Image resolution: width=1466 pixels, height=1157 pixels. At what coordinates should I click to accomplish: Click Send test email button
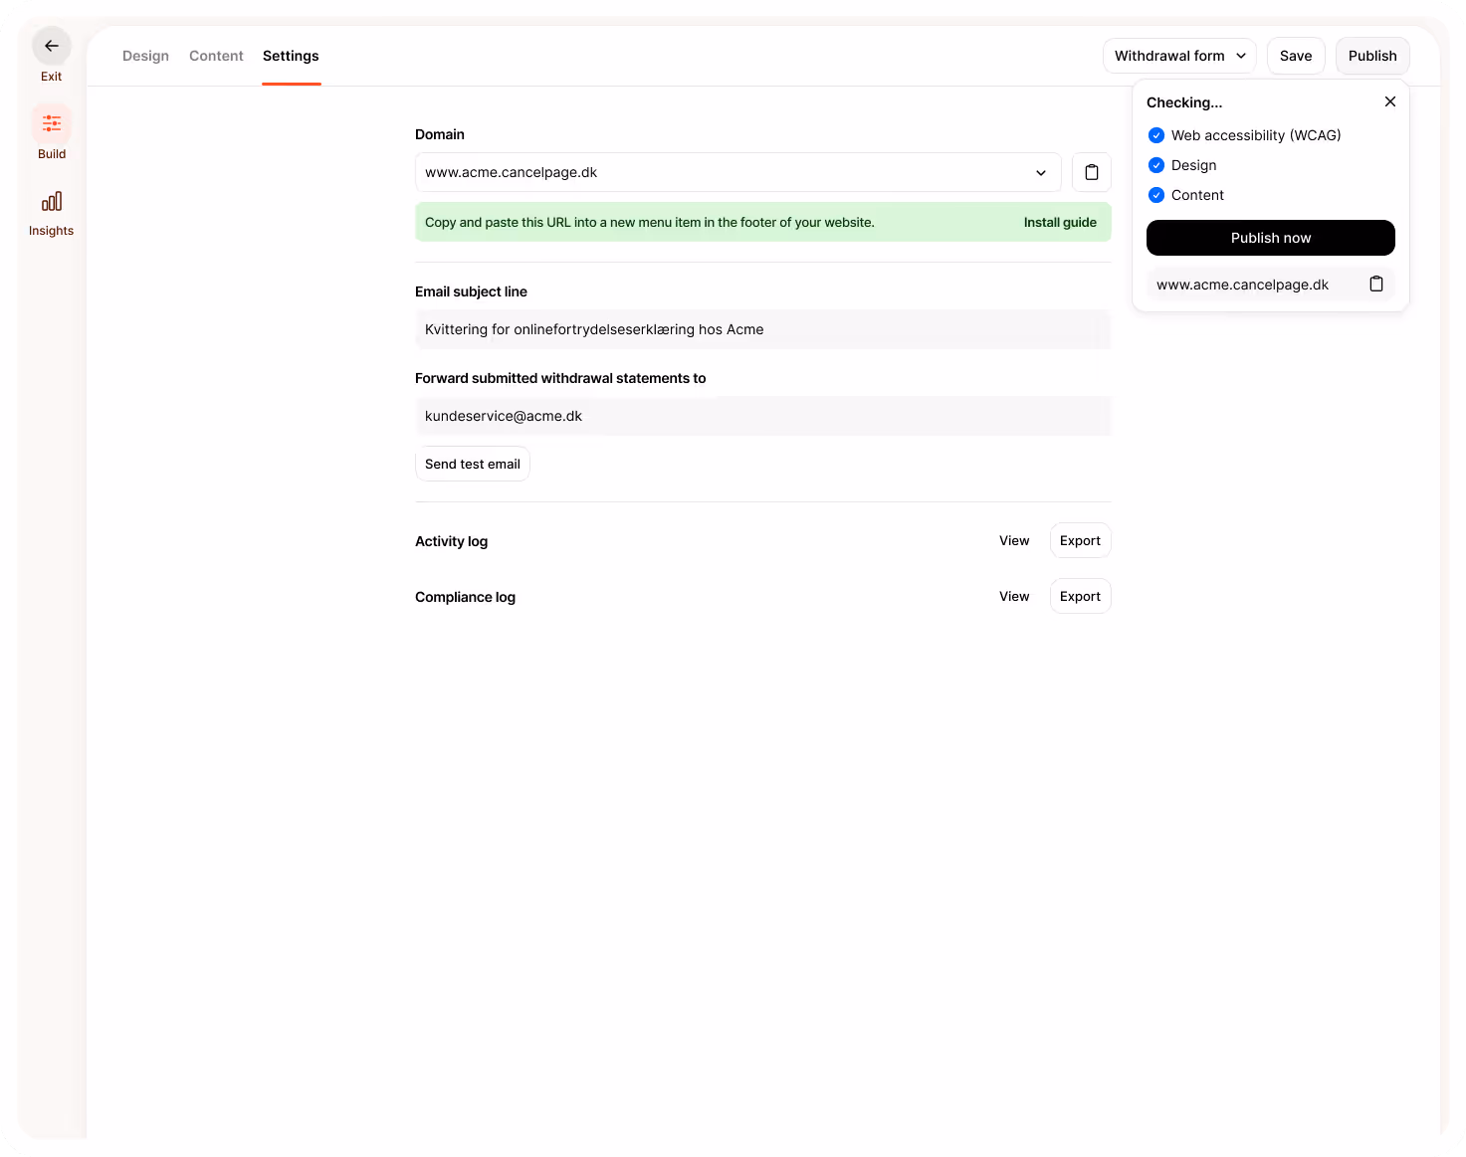coord(473,464)
